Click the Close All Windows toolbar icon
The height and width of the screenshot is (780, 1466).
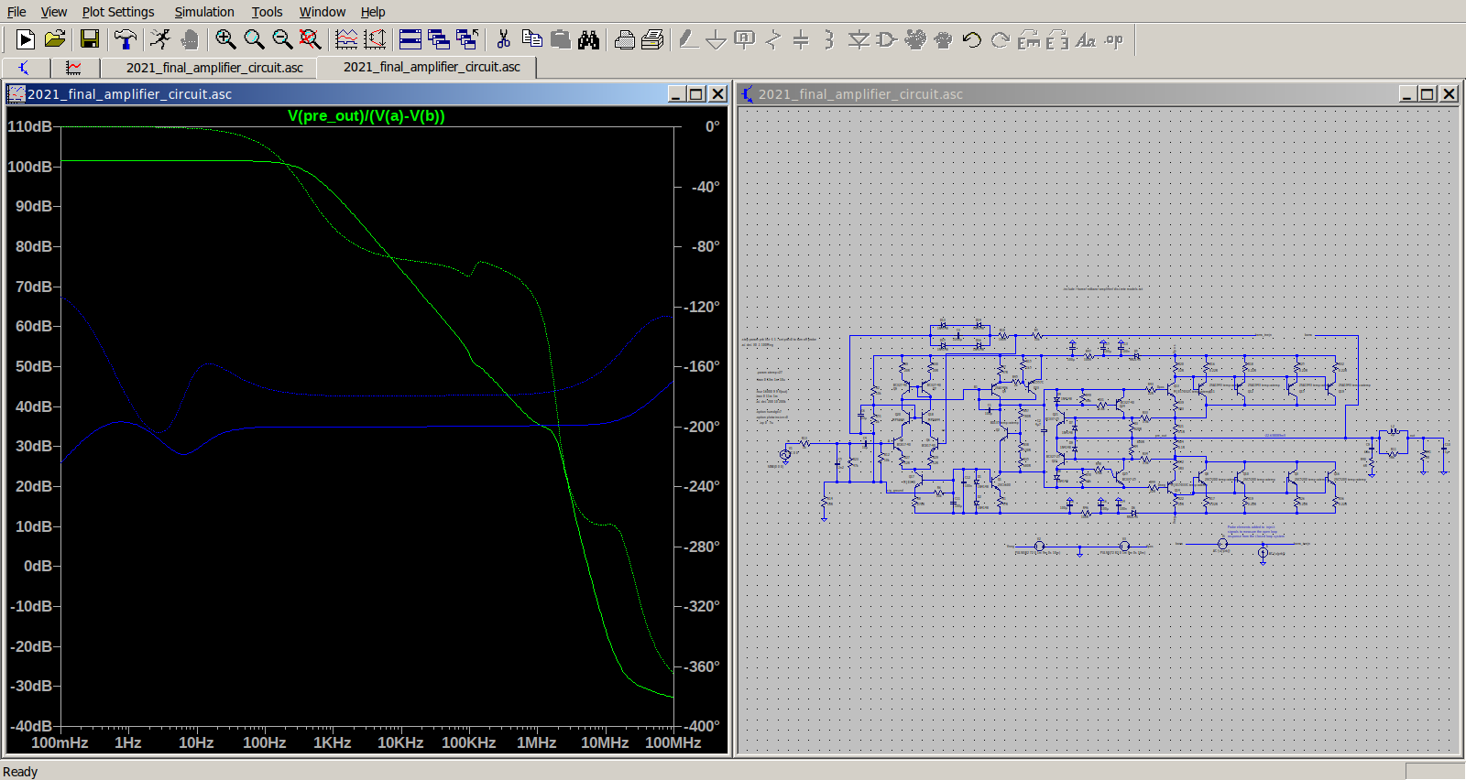[467, 39]
